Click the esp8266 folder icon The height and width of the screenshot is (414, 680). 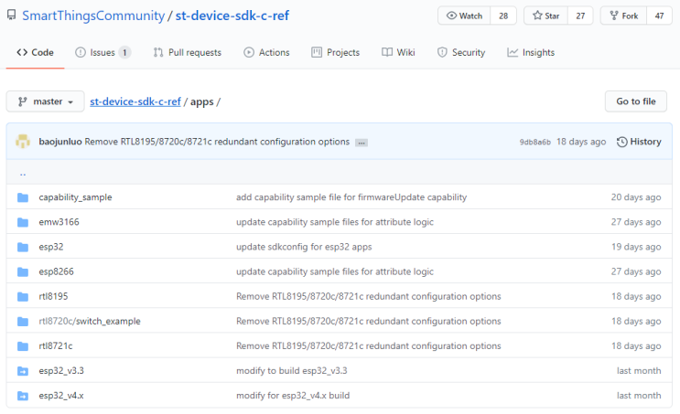(23, 271)
